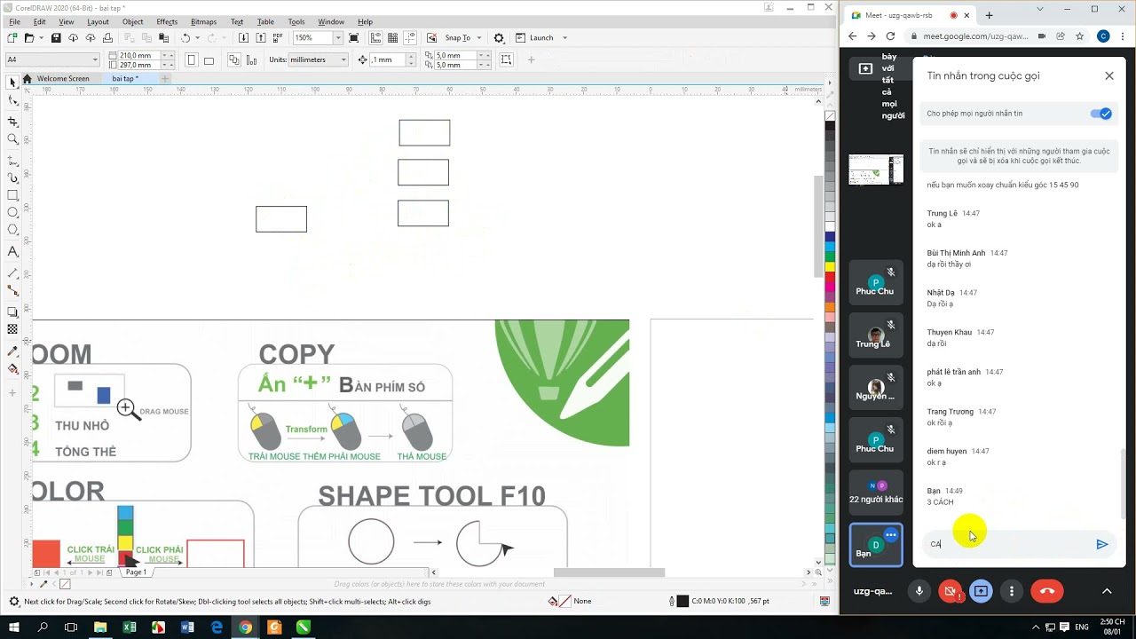Open the Options gear icon
The width and height of the screenshot is (1136, 639).
coord(499,38)
